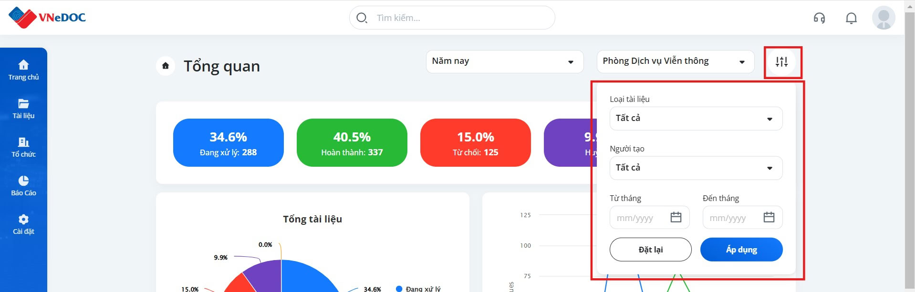Toggle the filter settings icon
This screenshot has height=292, width=915.
781,61
